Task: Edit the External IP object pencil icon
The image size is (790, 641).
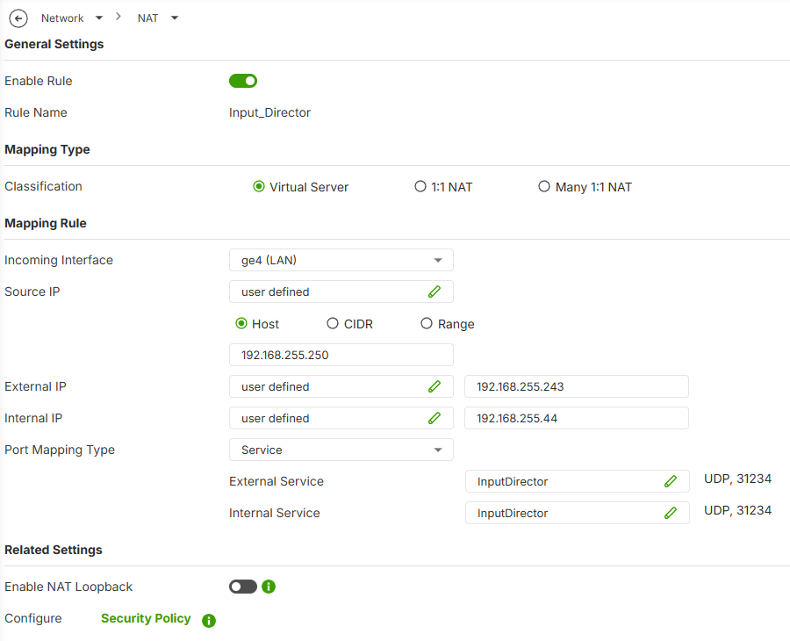Action: coord(434,386)
